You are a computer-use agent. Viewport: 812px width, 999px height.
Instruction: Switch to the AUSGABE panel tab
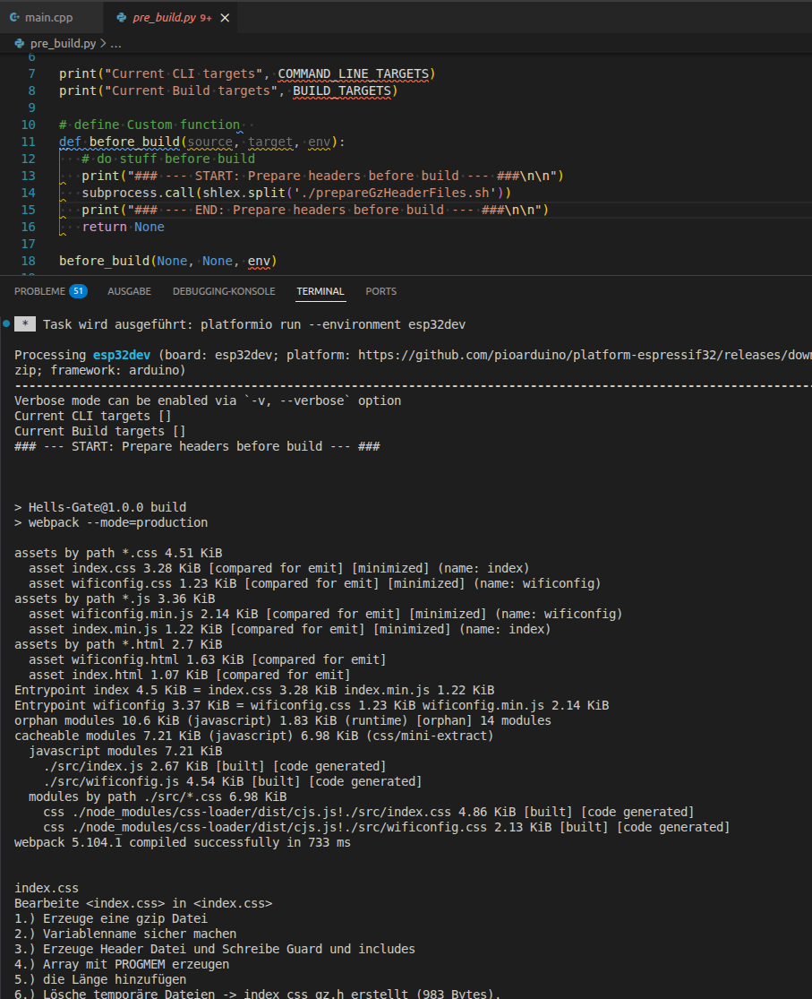point(129,291)
